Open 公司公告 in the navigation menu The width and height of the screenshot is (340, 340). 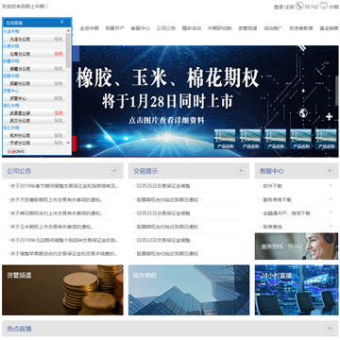pyautogui.click(x=166, y=28)
